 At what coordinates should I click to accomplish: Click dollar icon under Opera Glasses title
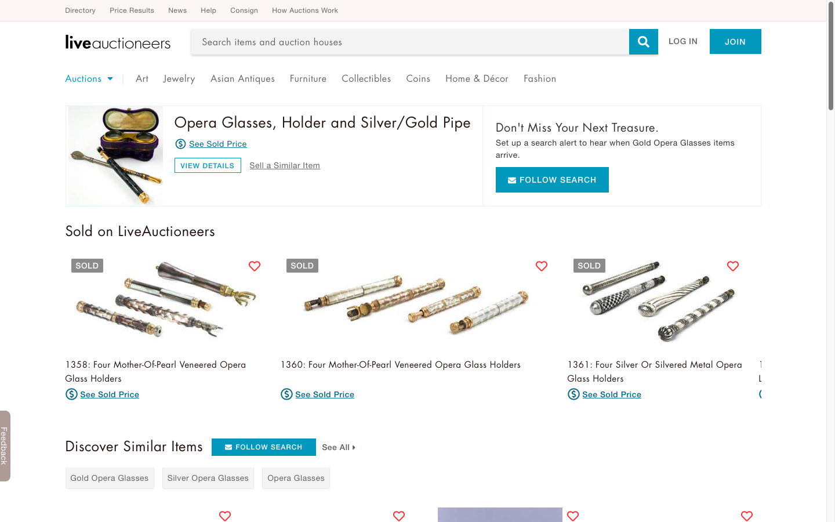(180, 144)
